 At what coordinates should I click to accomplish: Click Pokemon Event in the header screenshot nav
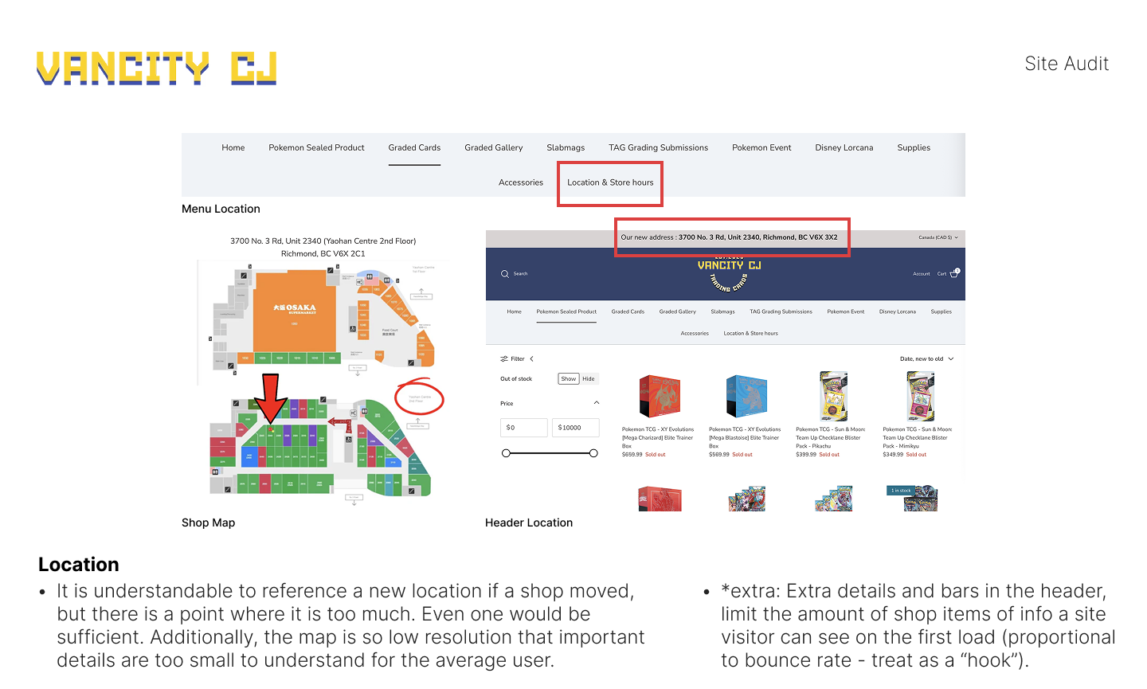pos(845,312)
